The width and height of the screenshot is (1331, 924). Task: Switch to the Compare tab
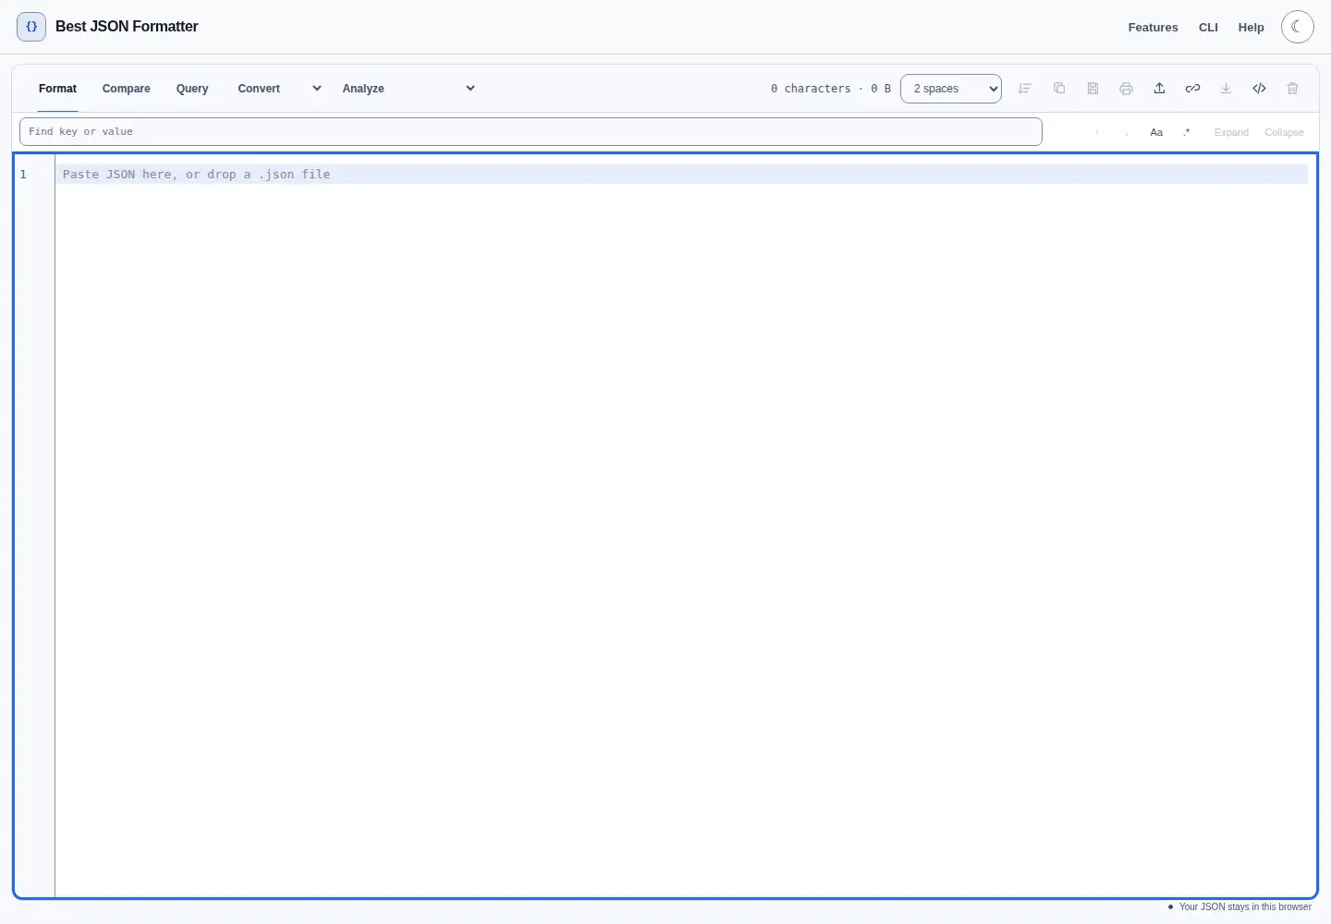pyautogui.click(x=127, y=89)
